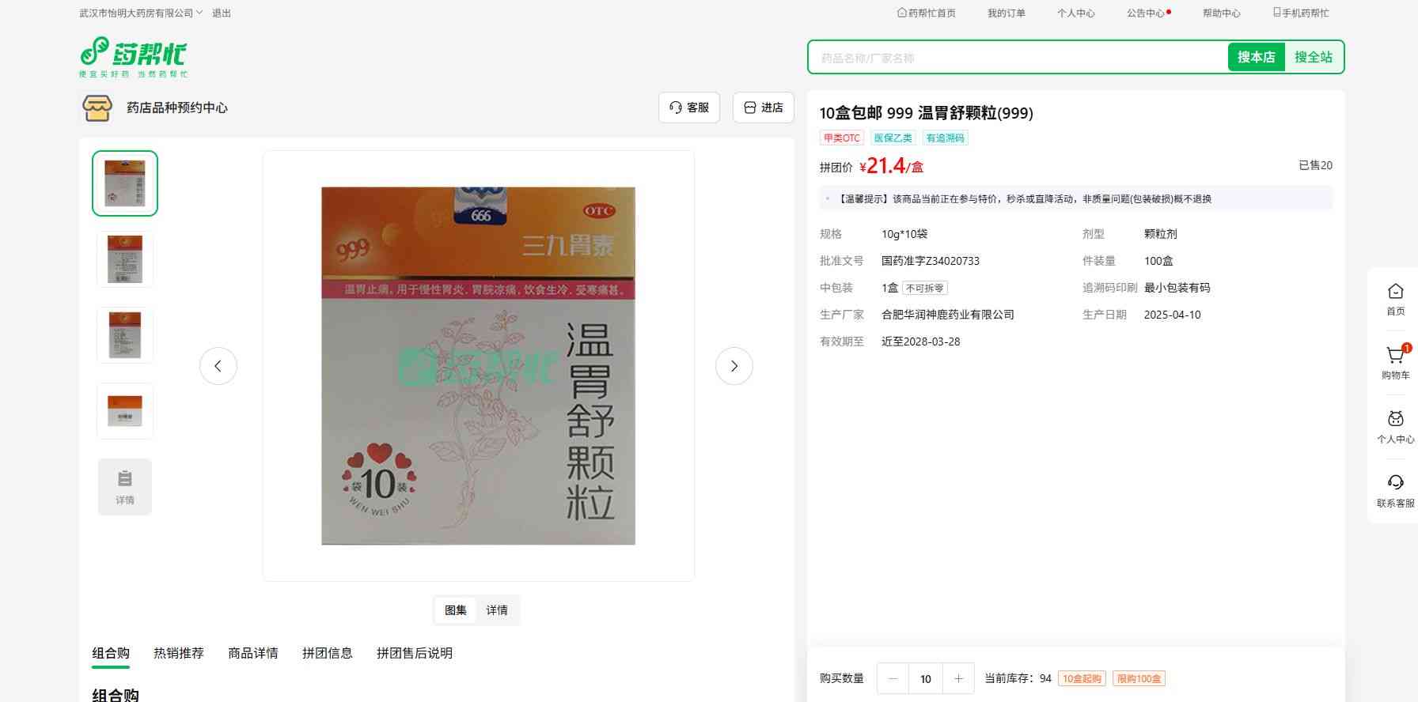Click the store icon beside 药店品种预约中心
The height and width of the screenshot is (702, 1418).
[x=97, y=108]
